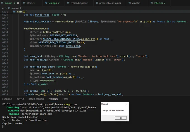Open the reflect.rs tab
Image resolution: width=190 pixels, height=132 pixels.
click(158, 3)
